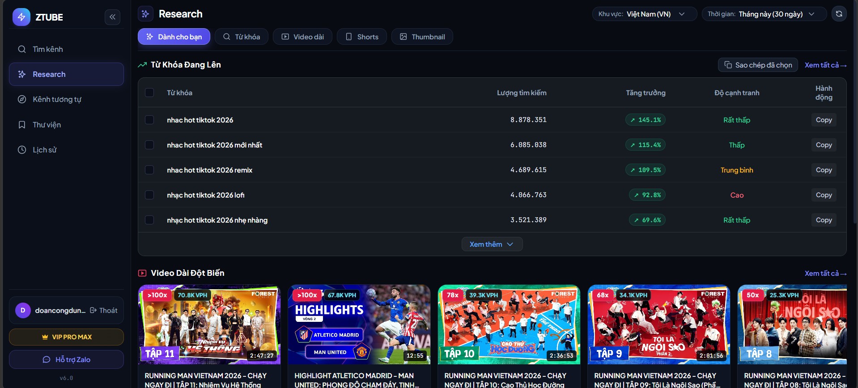Open the Running Man TẬP 10 video thumbnail

click(509, 325)
